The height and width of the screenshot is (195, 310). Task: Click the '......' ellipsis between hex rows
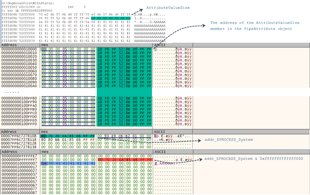coord(12,92)
